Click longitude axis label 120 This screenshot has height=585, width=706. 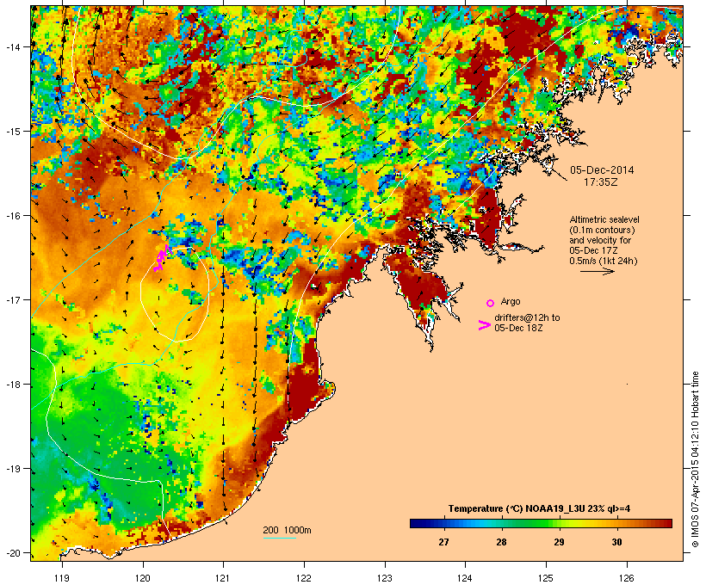click(143, 578)
